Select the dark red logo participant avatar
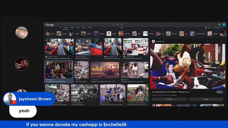The width and height of the screenshot is (228, 128). tap(21, 64)
